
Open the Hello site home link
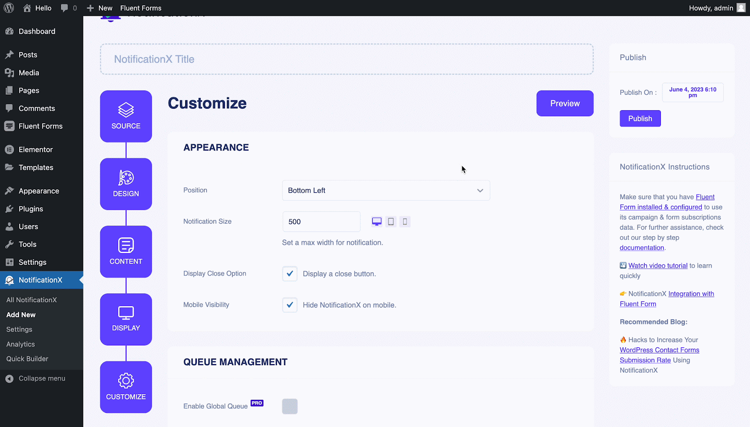coord(37,8)
